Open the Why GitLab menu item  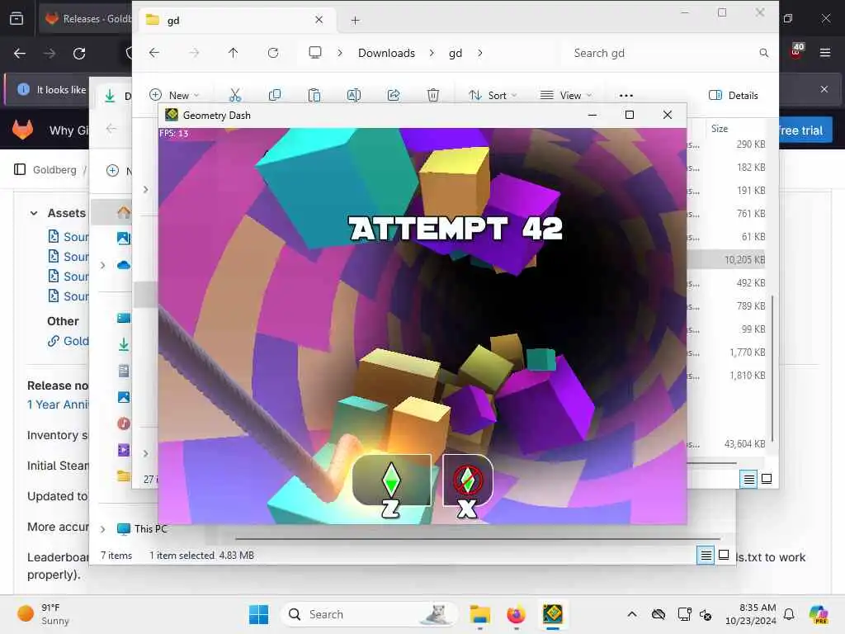coord(69,130)
